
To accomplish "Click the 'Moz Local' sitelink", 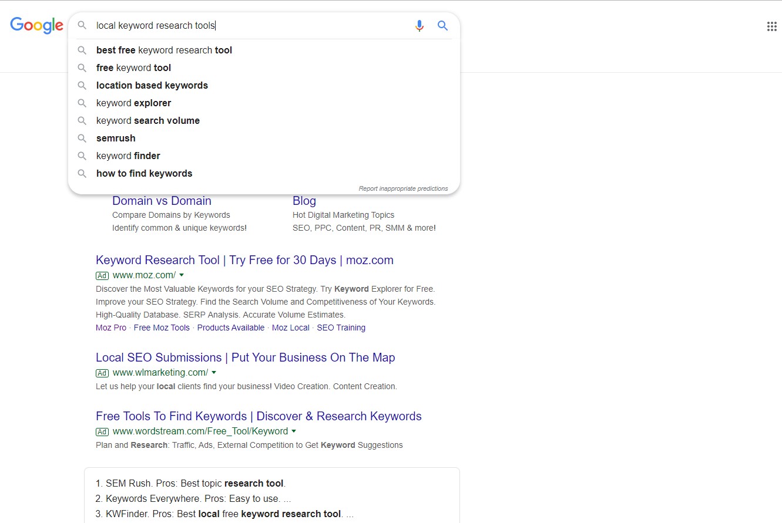I will pyautogui.click(x=291, y=328).
